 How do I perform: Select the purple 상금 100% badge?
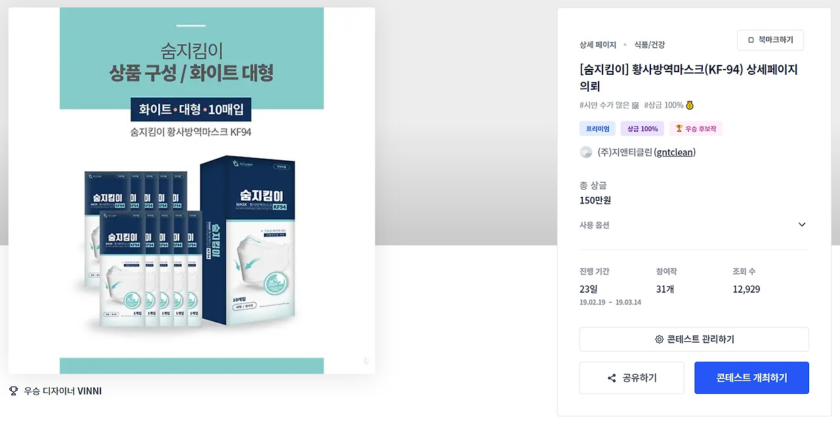click(642, 129)
